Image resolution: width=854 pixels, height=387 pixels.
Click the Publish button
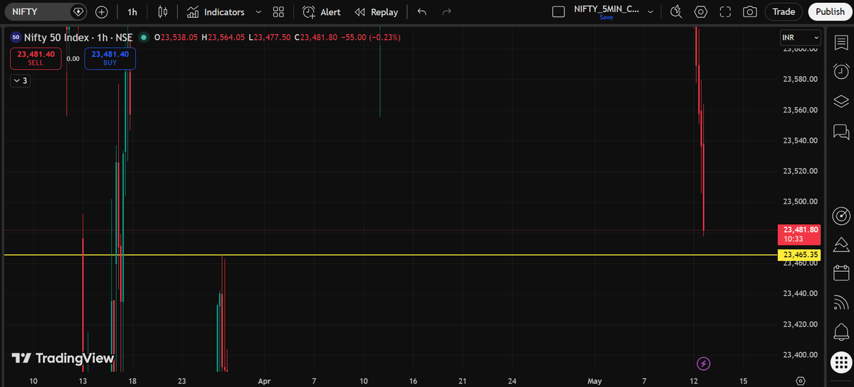click(830, 12)
